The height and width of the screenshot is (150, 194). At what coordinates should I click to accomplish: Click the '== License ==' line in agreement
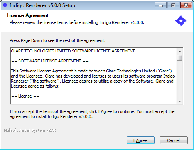pos(25,96)
